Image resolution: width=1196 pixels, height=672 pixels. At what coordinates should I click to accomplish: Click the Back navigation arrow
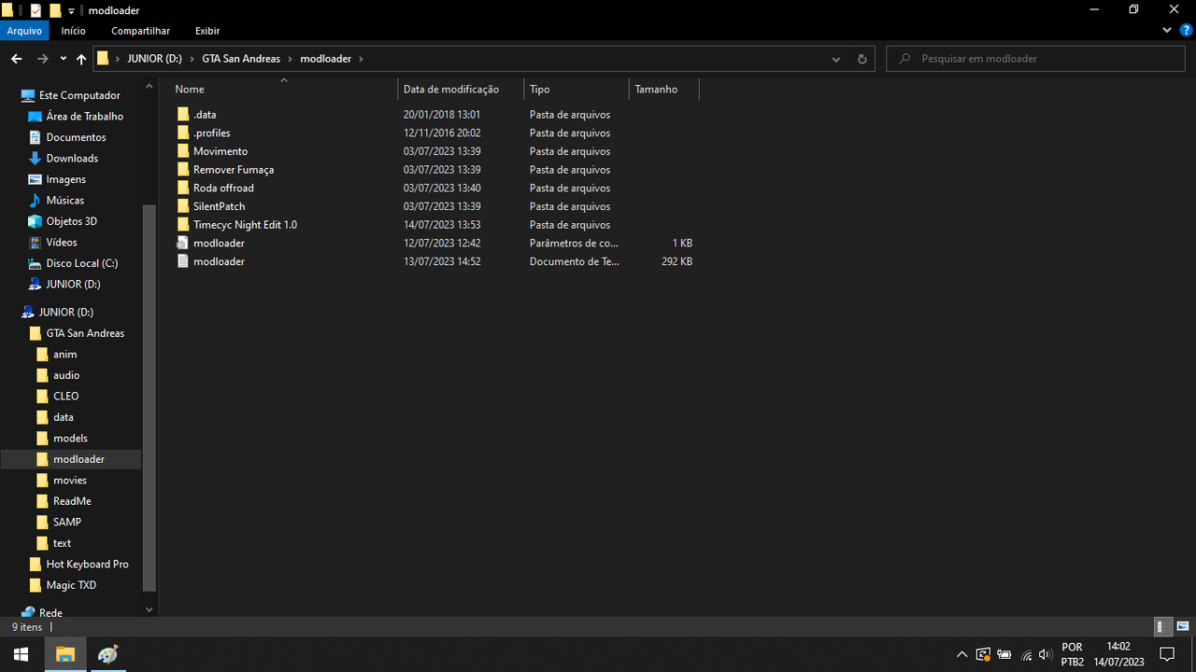[16, 59]
